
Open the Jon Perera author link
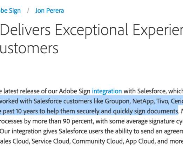pos(49,11)
